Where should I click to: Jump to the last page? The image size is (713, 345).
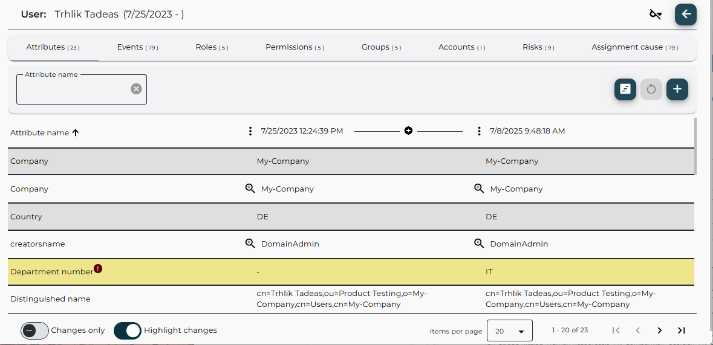(x=682, y=330)
